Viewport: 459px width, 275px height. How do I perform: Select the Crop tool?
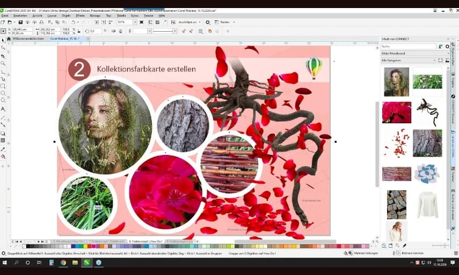coord(3,56)
